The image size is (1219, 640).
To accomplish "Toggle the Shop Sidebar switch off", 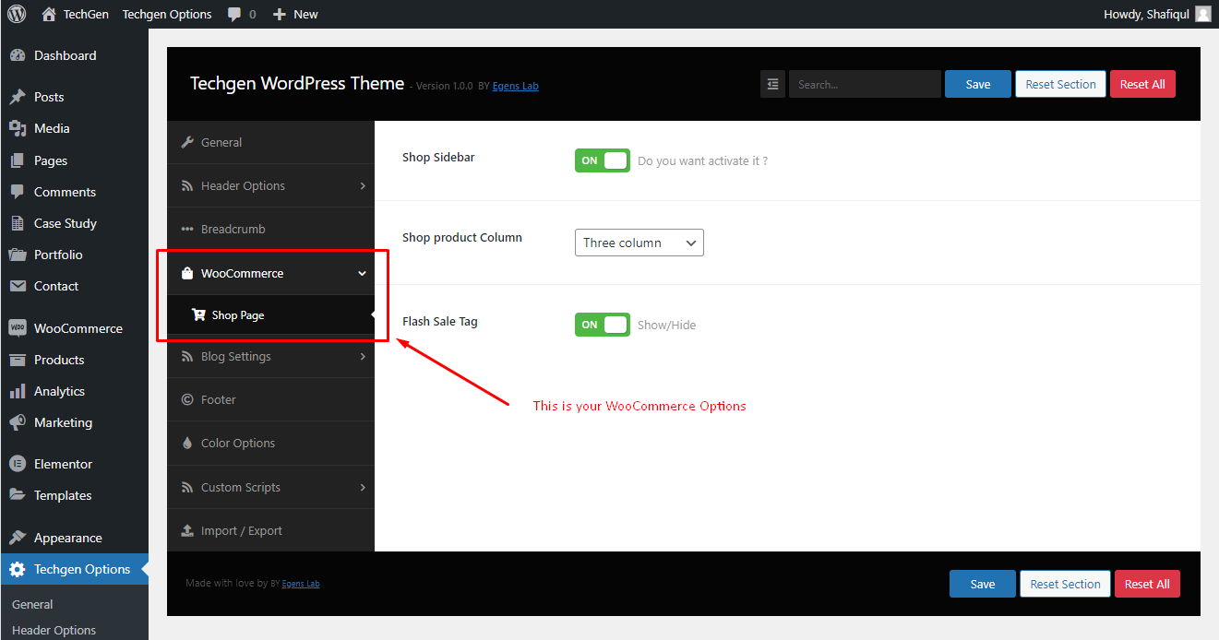I will 603,160.
